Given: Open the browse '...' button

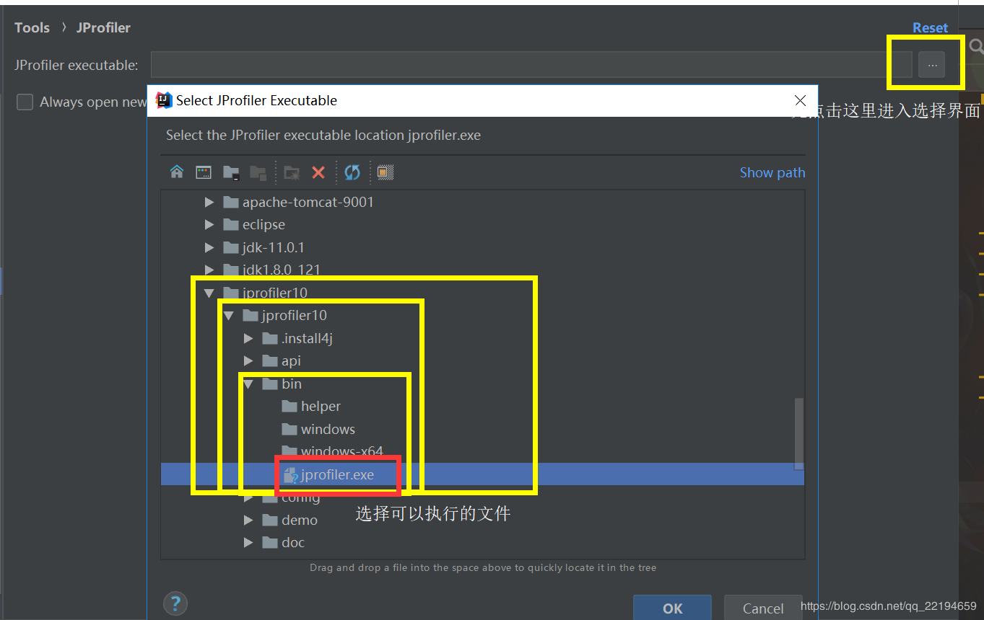Looking at the screenshot, I should click(x=932, y=65).
